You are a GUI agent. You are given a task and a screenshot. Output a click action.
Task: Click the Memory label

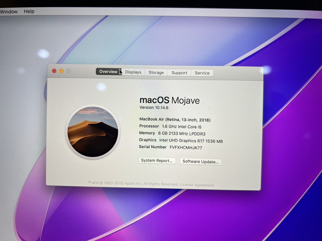click(x=147, y=133)
